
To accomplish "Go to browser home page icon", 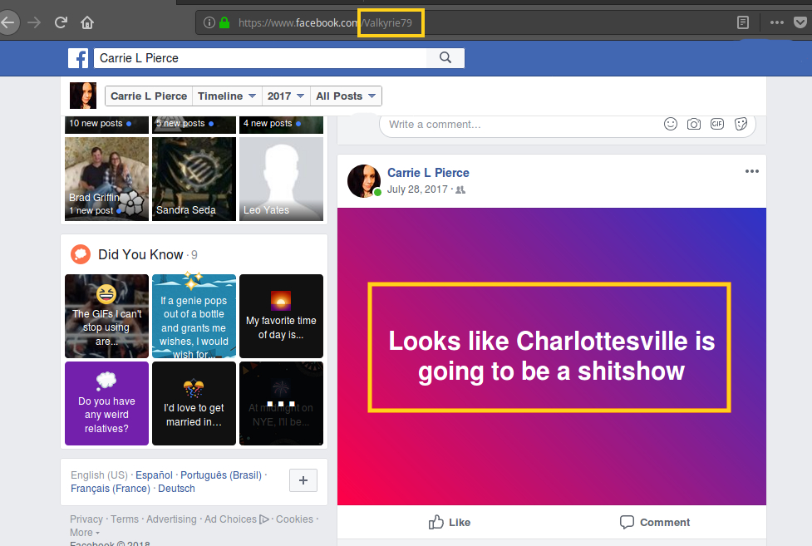I will 87,22.
